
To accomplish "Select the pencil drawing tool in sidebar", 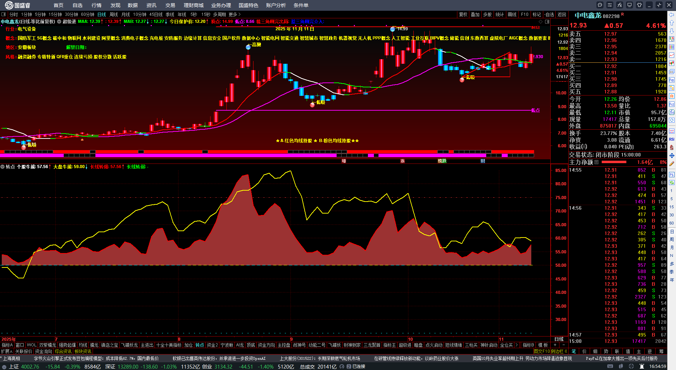I will pos(672,164).
